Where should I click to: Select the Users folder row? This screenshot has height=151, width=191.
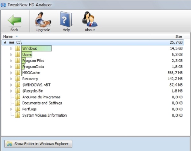(x=93, y=55)
